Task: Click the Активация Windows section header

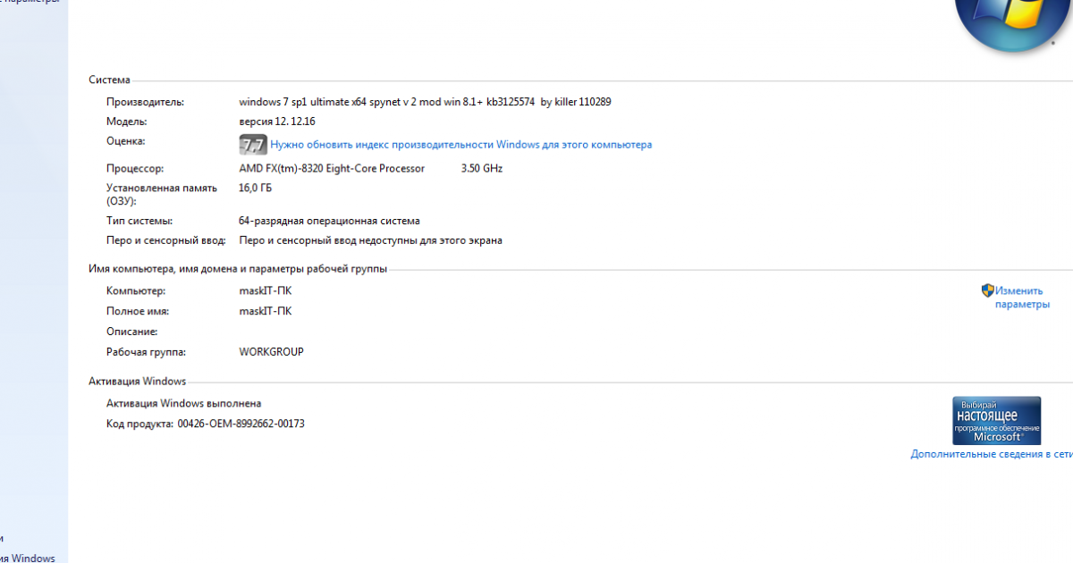Action: (x=138, y=382)
